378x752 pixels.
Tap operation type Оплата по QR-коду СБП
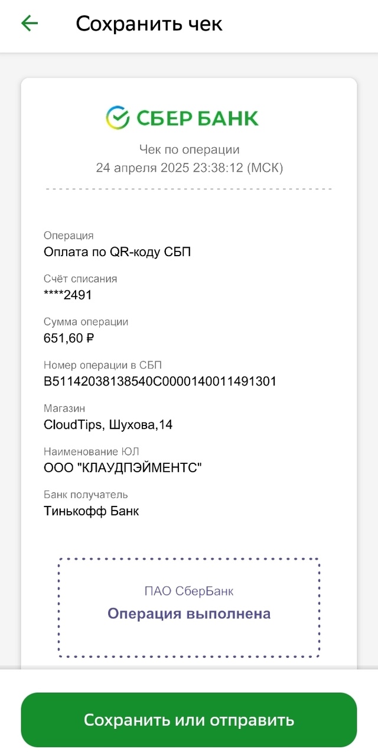click(118, 252)
